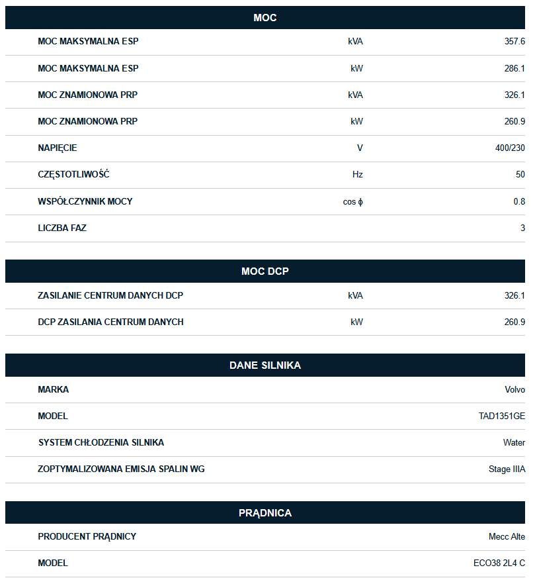535x580 pixels.
Task: Click the ECO38 2L4 C model value
Action: click(499, 563)
